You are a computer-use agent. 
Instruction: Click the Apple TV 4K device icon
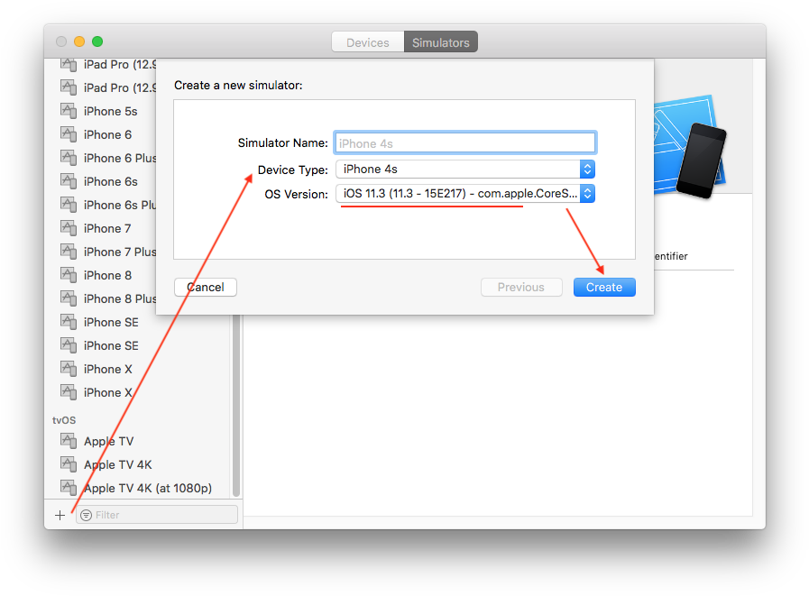(x=69, y=463)
